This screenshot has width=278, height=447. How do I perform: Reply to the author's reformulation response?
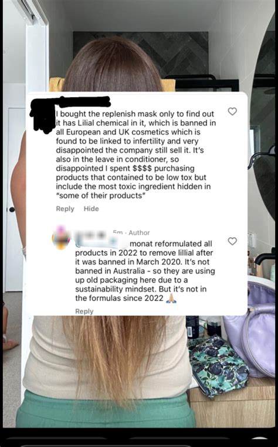coord(84,311)
